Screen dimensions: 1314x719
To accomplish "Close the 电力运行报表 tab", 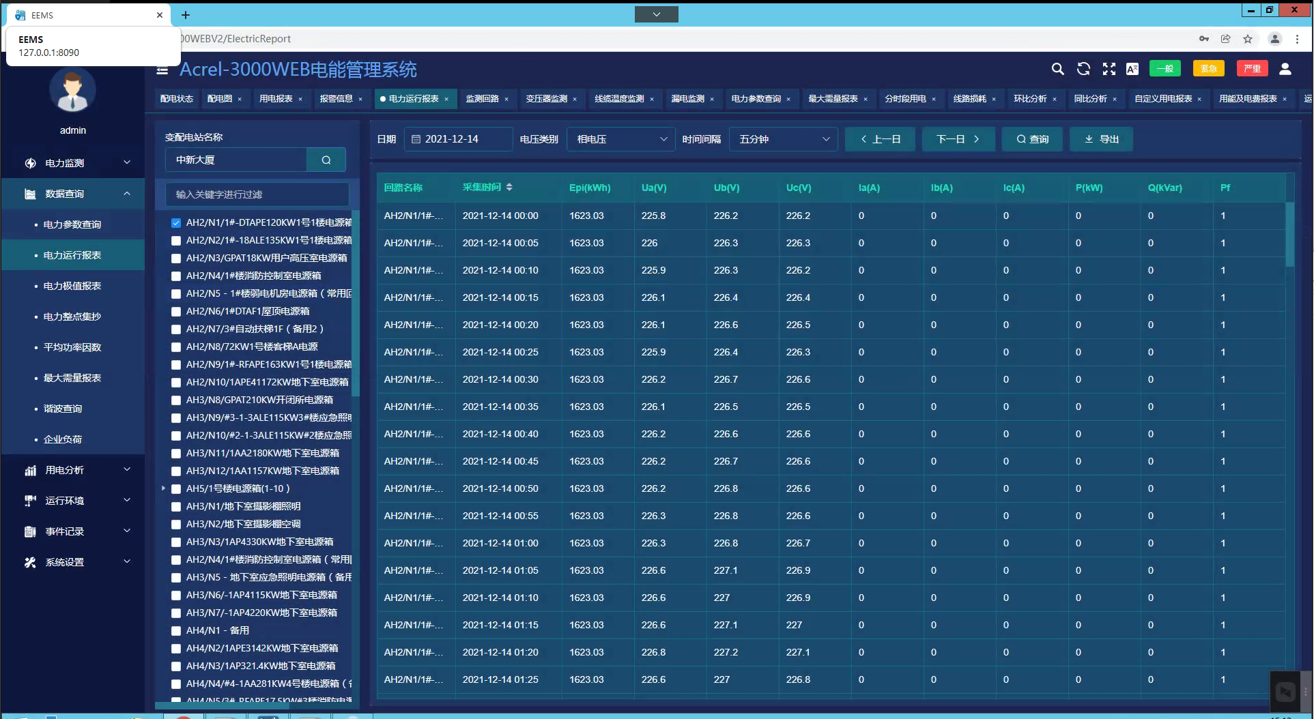I will (446, 99).
